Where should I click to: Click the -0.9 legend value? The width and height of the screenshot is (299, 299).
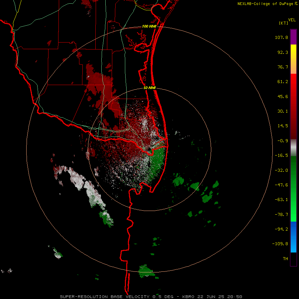pos(283,141)
